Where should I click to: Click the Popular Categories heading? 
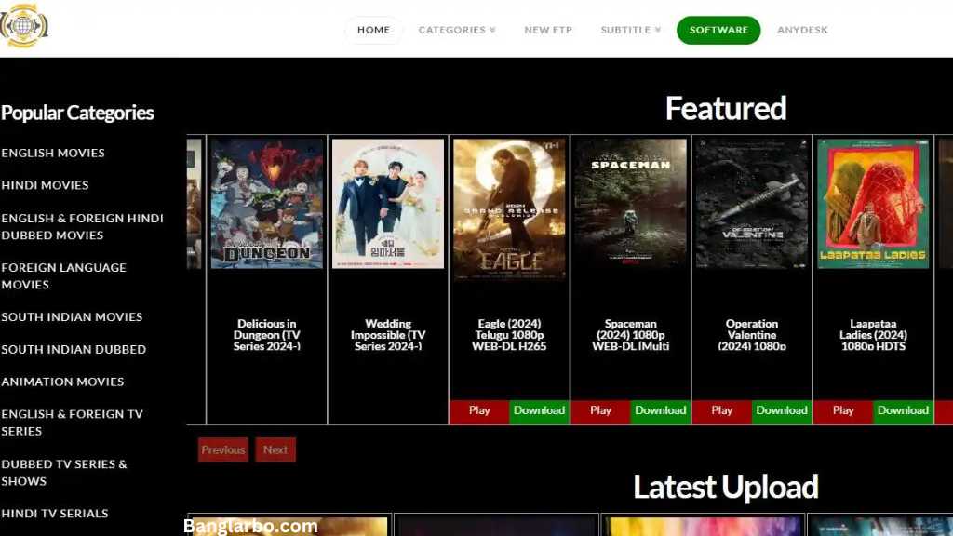click(77, 113)
